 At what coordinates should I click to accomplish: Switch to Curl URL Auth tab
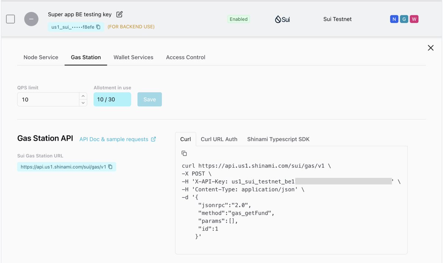(219, 139)
